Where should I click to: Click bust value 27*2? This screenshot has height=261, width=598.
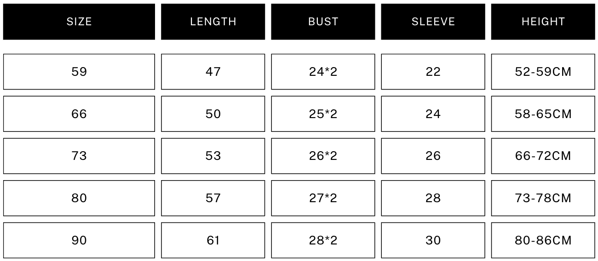coord(323,198)
